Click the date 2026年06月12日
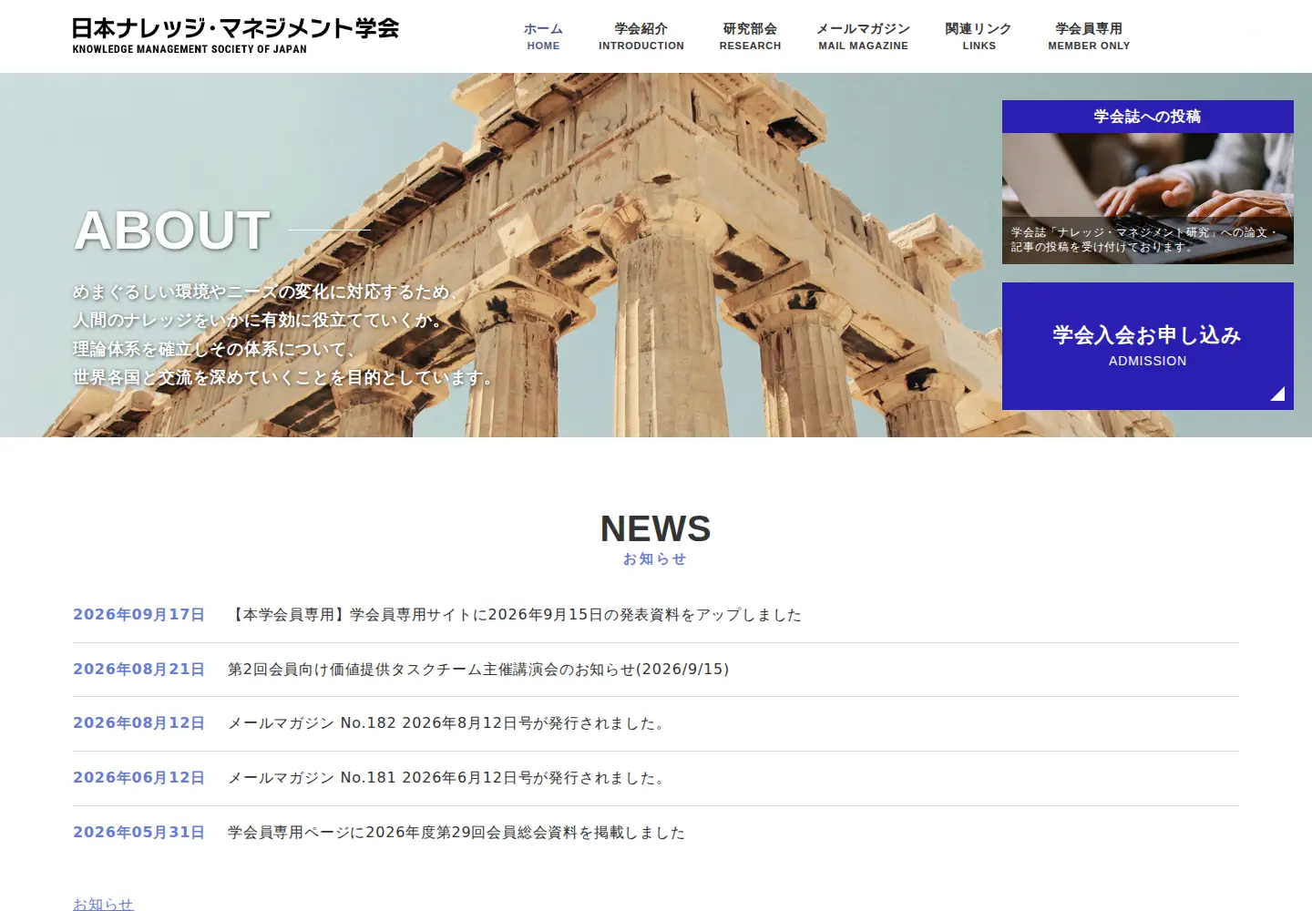Image resolution: width=1312 pixels, height=911 pixels. pos(139,778)
